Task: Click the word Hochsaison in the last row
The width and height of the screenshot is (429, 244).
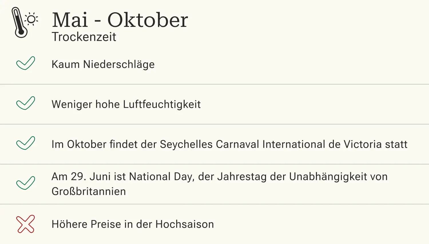Action: [x=185, y=224]
